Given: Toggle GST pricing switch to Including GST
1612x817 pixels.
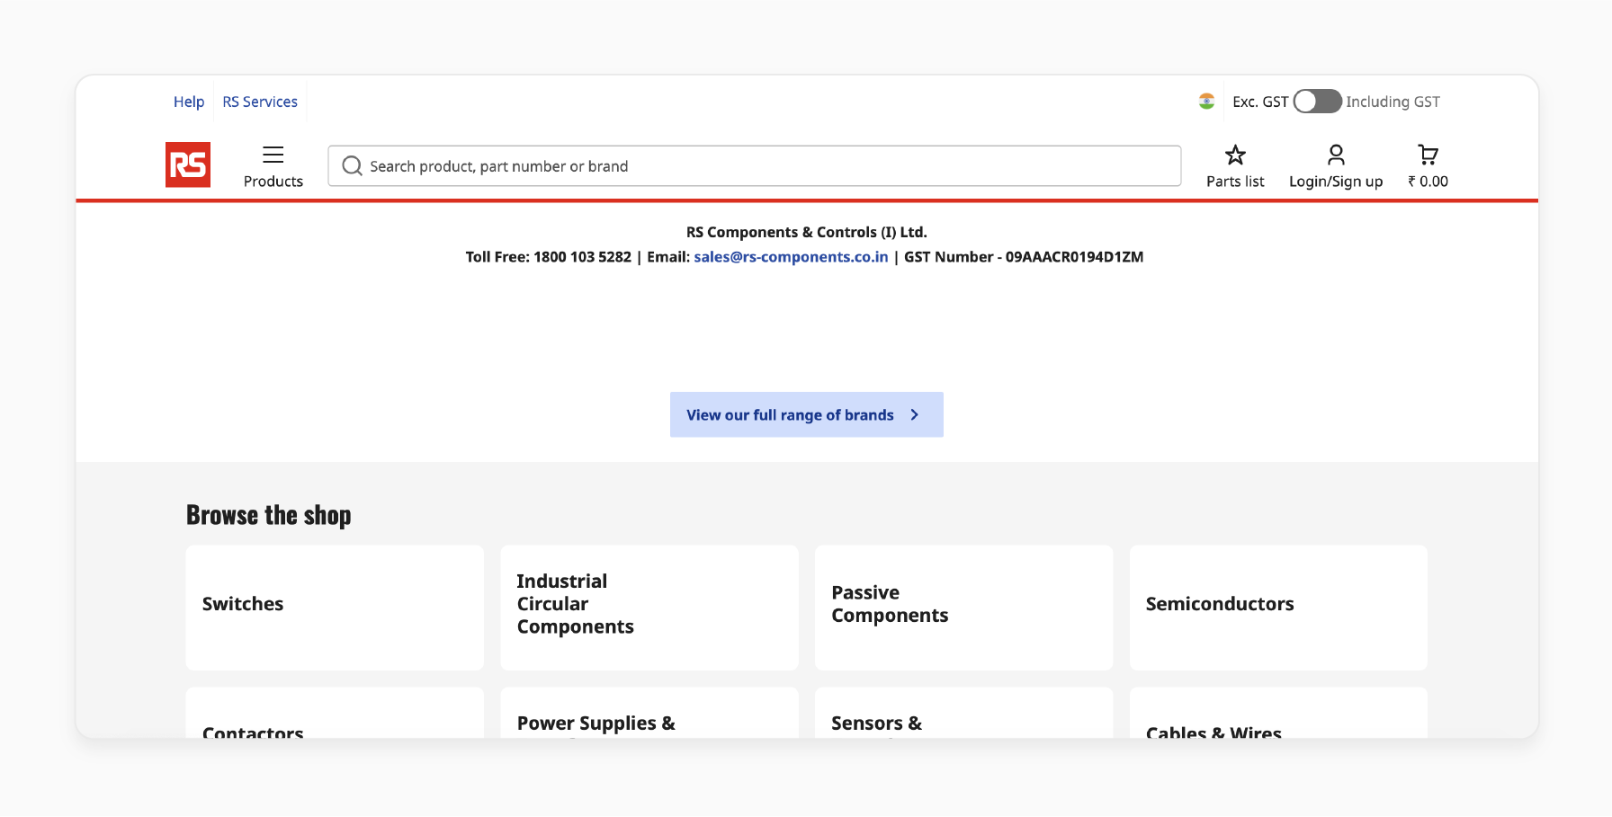Looking at the screenshot, I should [1318, 102].
